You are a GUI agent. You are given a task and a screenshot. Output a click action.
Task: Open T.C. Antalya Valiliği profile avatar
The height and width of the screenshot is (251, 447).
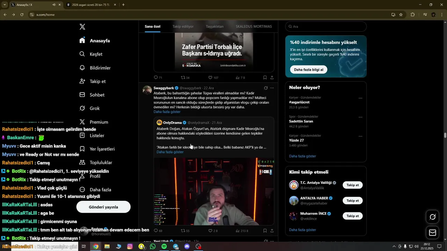pyautogui.click(x=294, y=185)
